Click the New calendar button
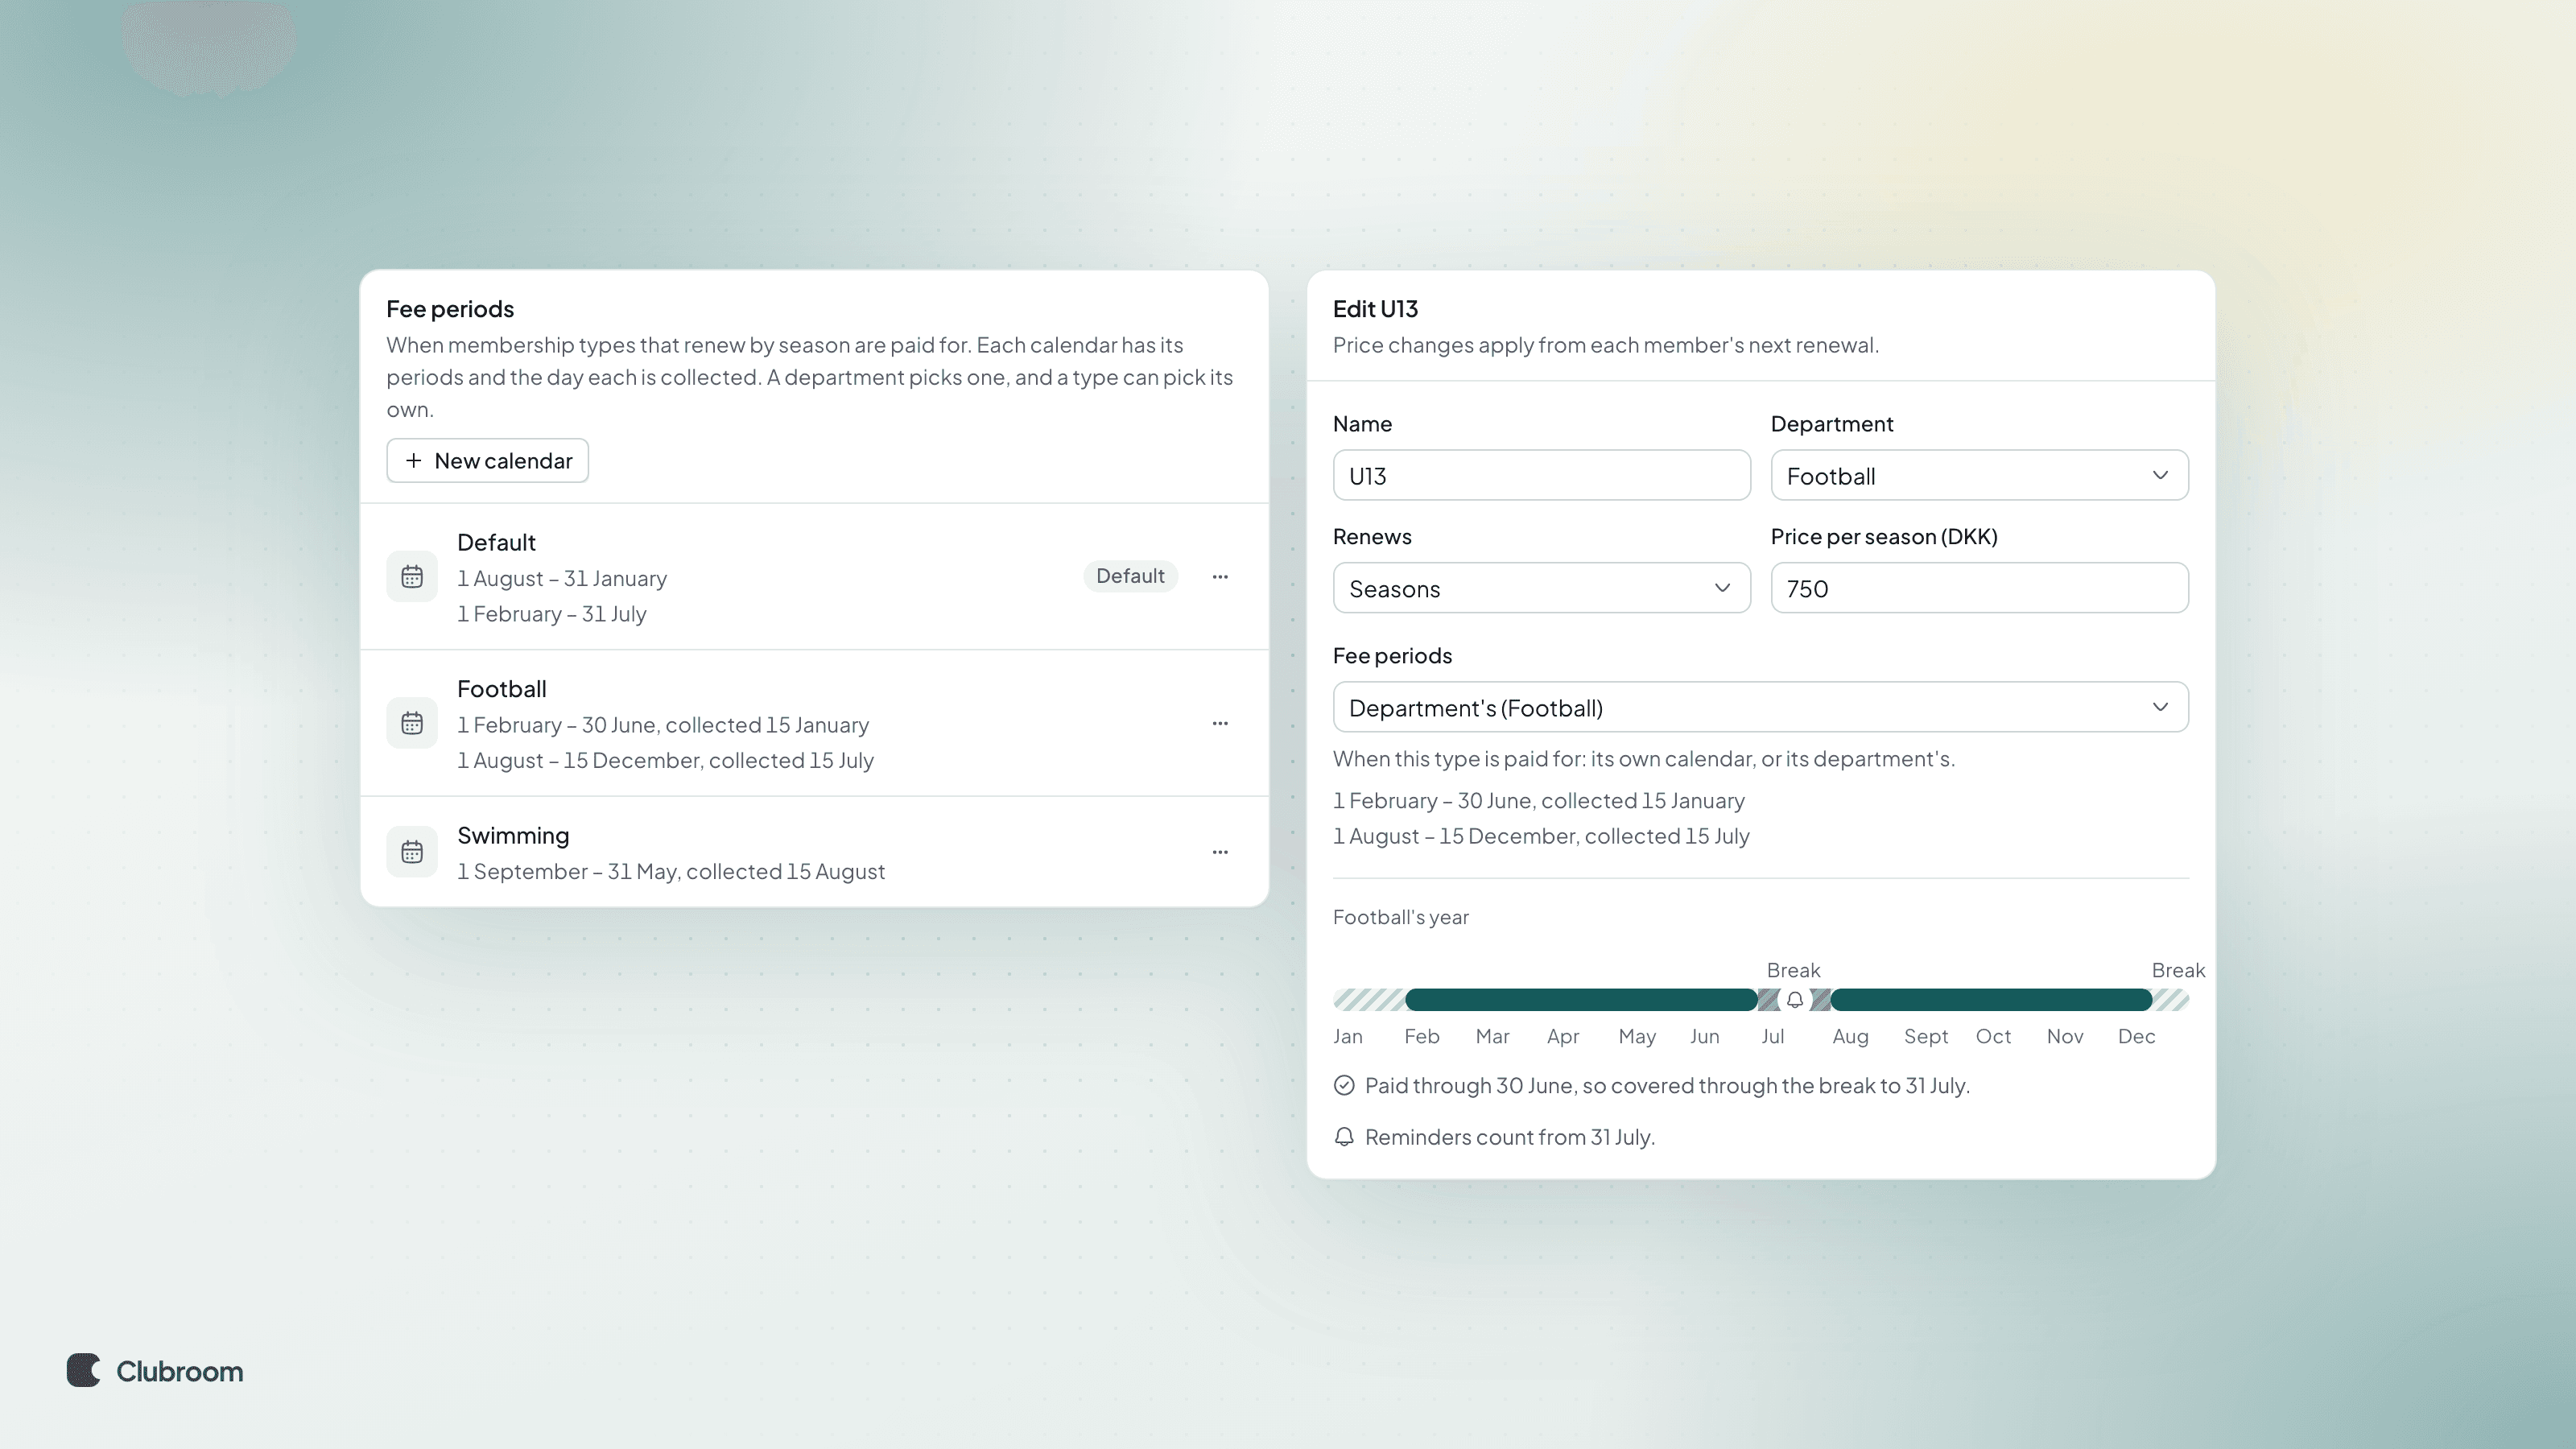 pyautogui.click(x=487, y=461)
